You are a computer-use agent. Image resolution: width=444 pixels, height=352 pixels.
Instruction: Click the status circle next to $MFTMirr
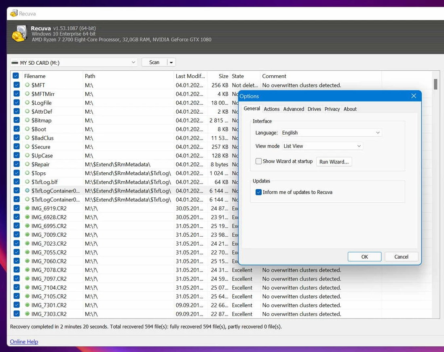tap(27, 93)
